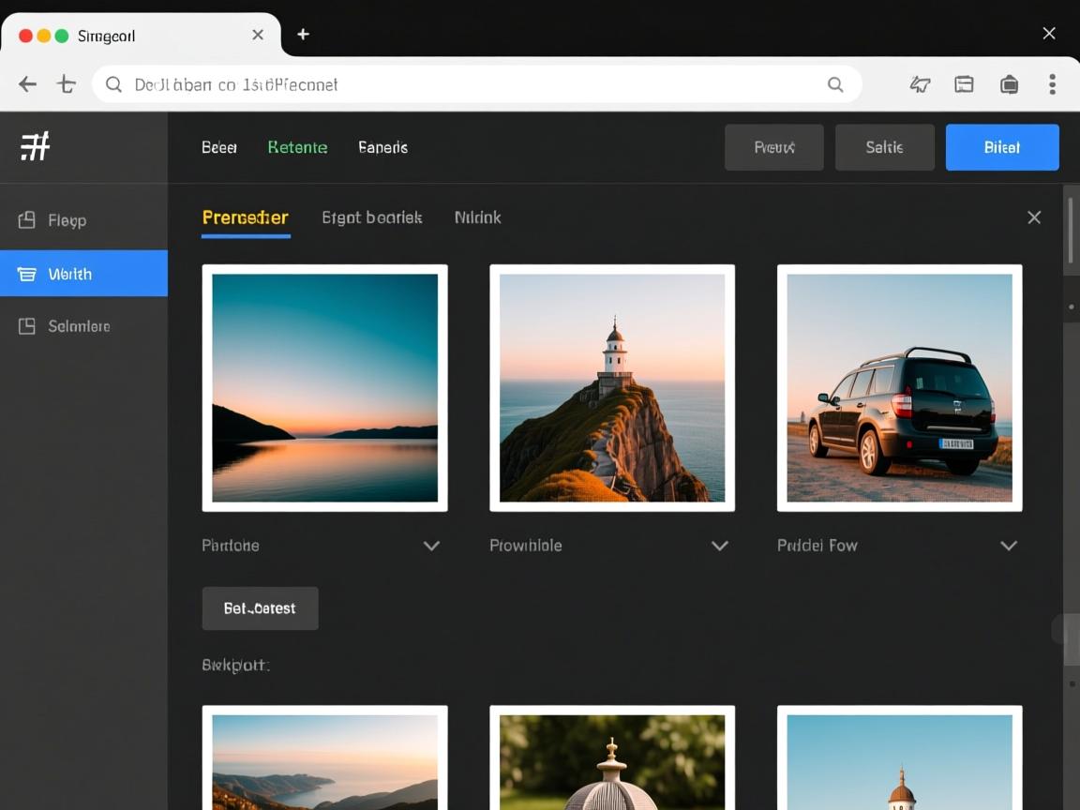Expand the Partone dropdown chevron
The height and width of the screenshot is (810, 1080).
431,546
